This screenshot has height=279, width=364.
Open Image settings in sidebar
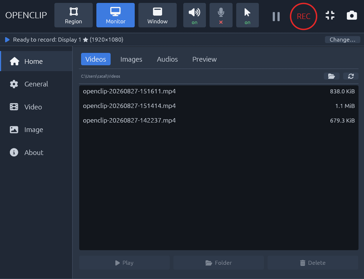[x=37, y=129]
